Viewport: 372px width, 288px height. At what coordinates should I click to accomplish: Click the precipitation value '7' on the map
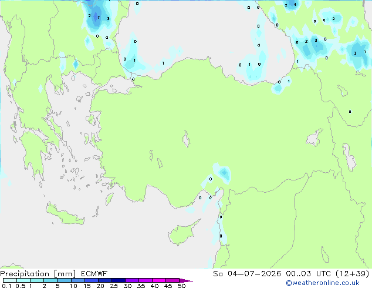coord(99,18)
